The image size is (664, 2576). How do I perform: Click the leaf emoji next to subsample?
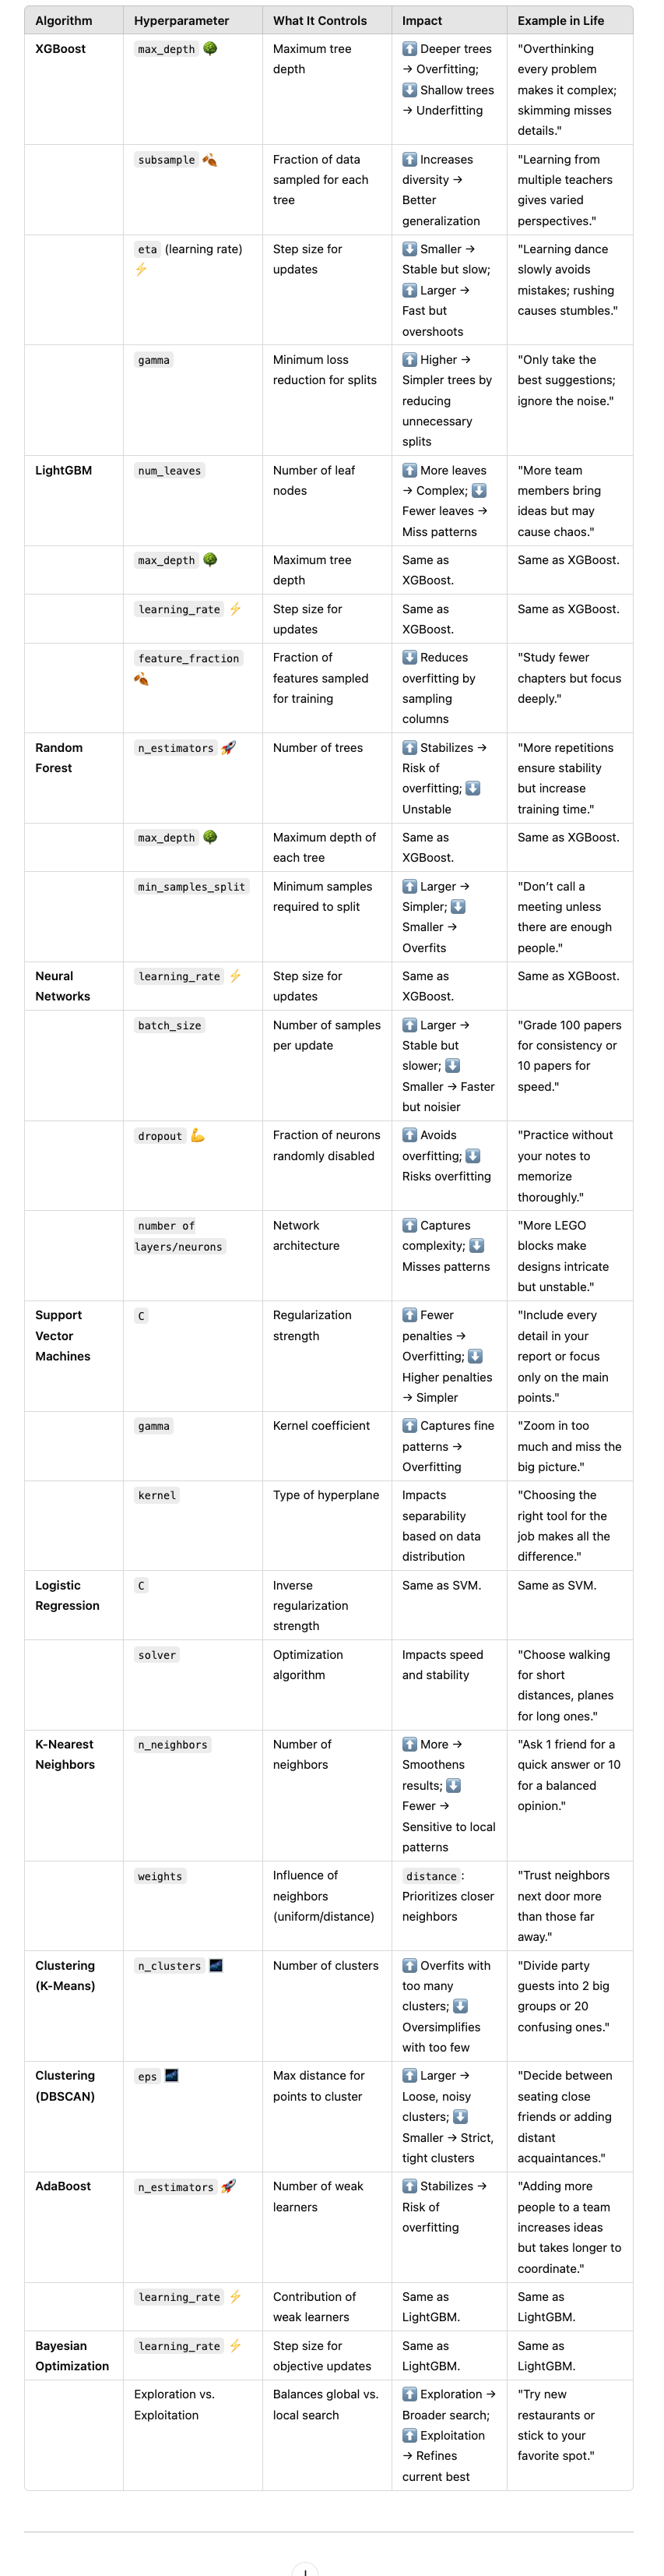click(209, 159)
